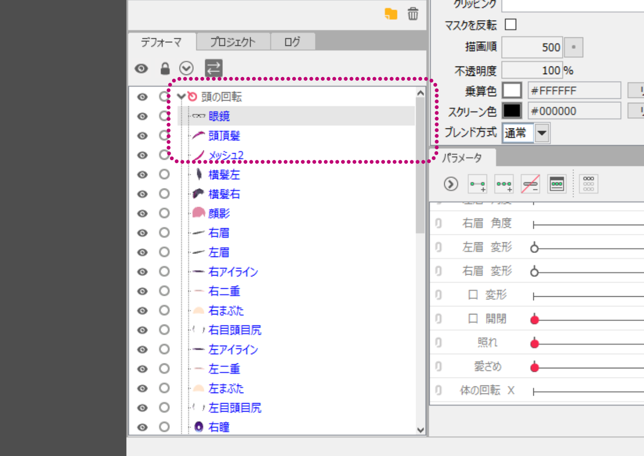Screen dimensions: 644x456
Task: Select the 左目頭目尻 row
Action: (296, 408)
